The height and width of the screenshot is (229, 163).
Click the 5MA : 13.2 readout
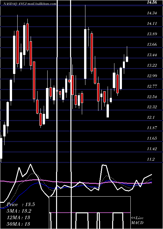19,211
